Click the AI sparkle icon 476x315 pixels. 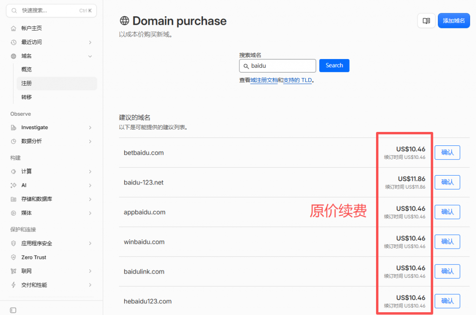coord(13,185)
